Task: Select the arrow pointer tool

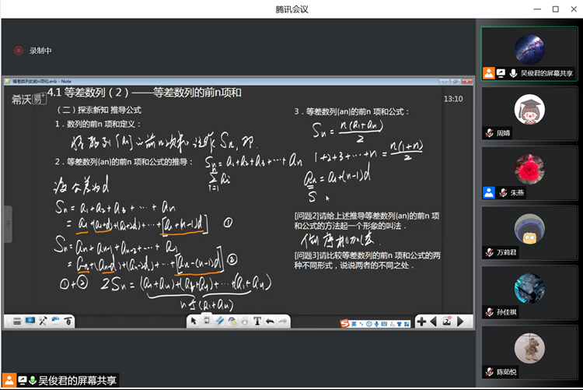Action: point(193,321)
